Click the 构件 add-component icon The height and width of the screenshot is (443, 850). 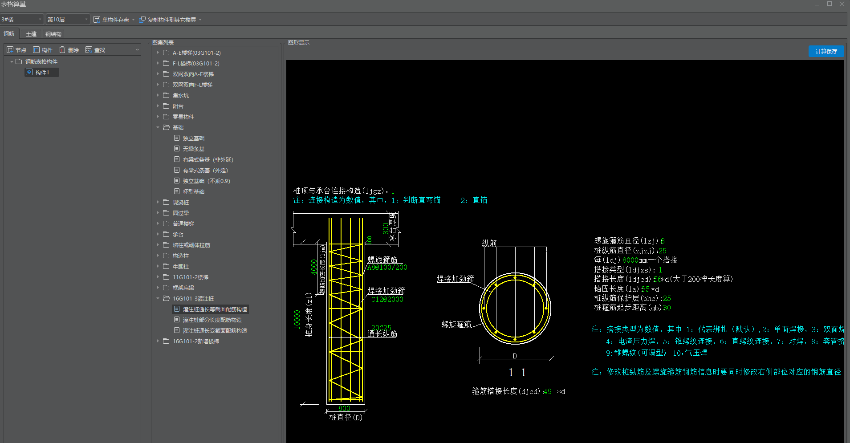click(x=37, y=50)
